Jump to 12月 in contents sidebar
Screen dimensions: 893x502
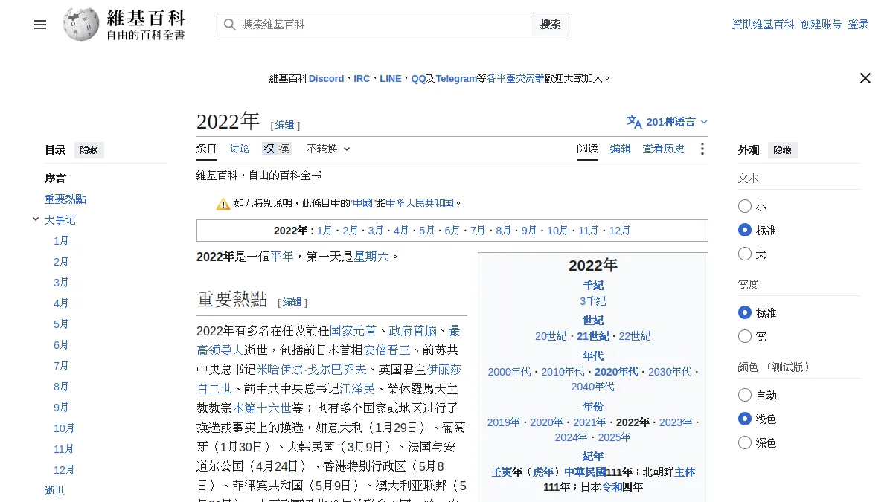pyautogui.click(x=64, y=470)
